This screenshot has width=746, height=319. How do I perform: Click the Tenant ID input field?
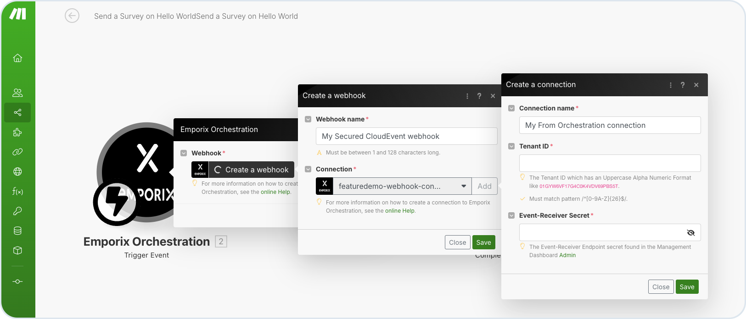(x=610, y=163)
